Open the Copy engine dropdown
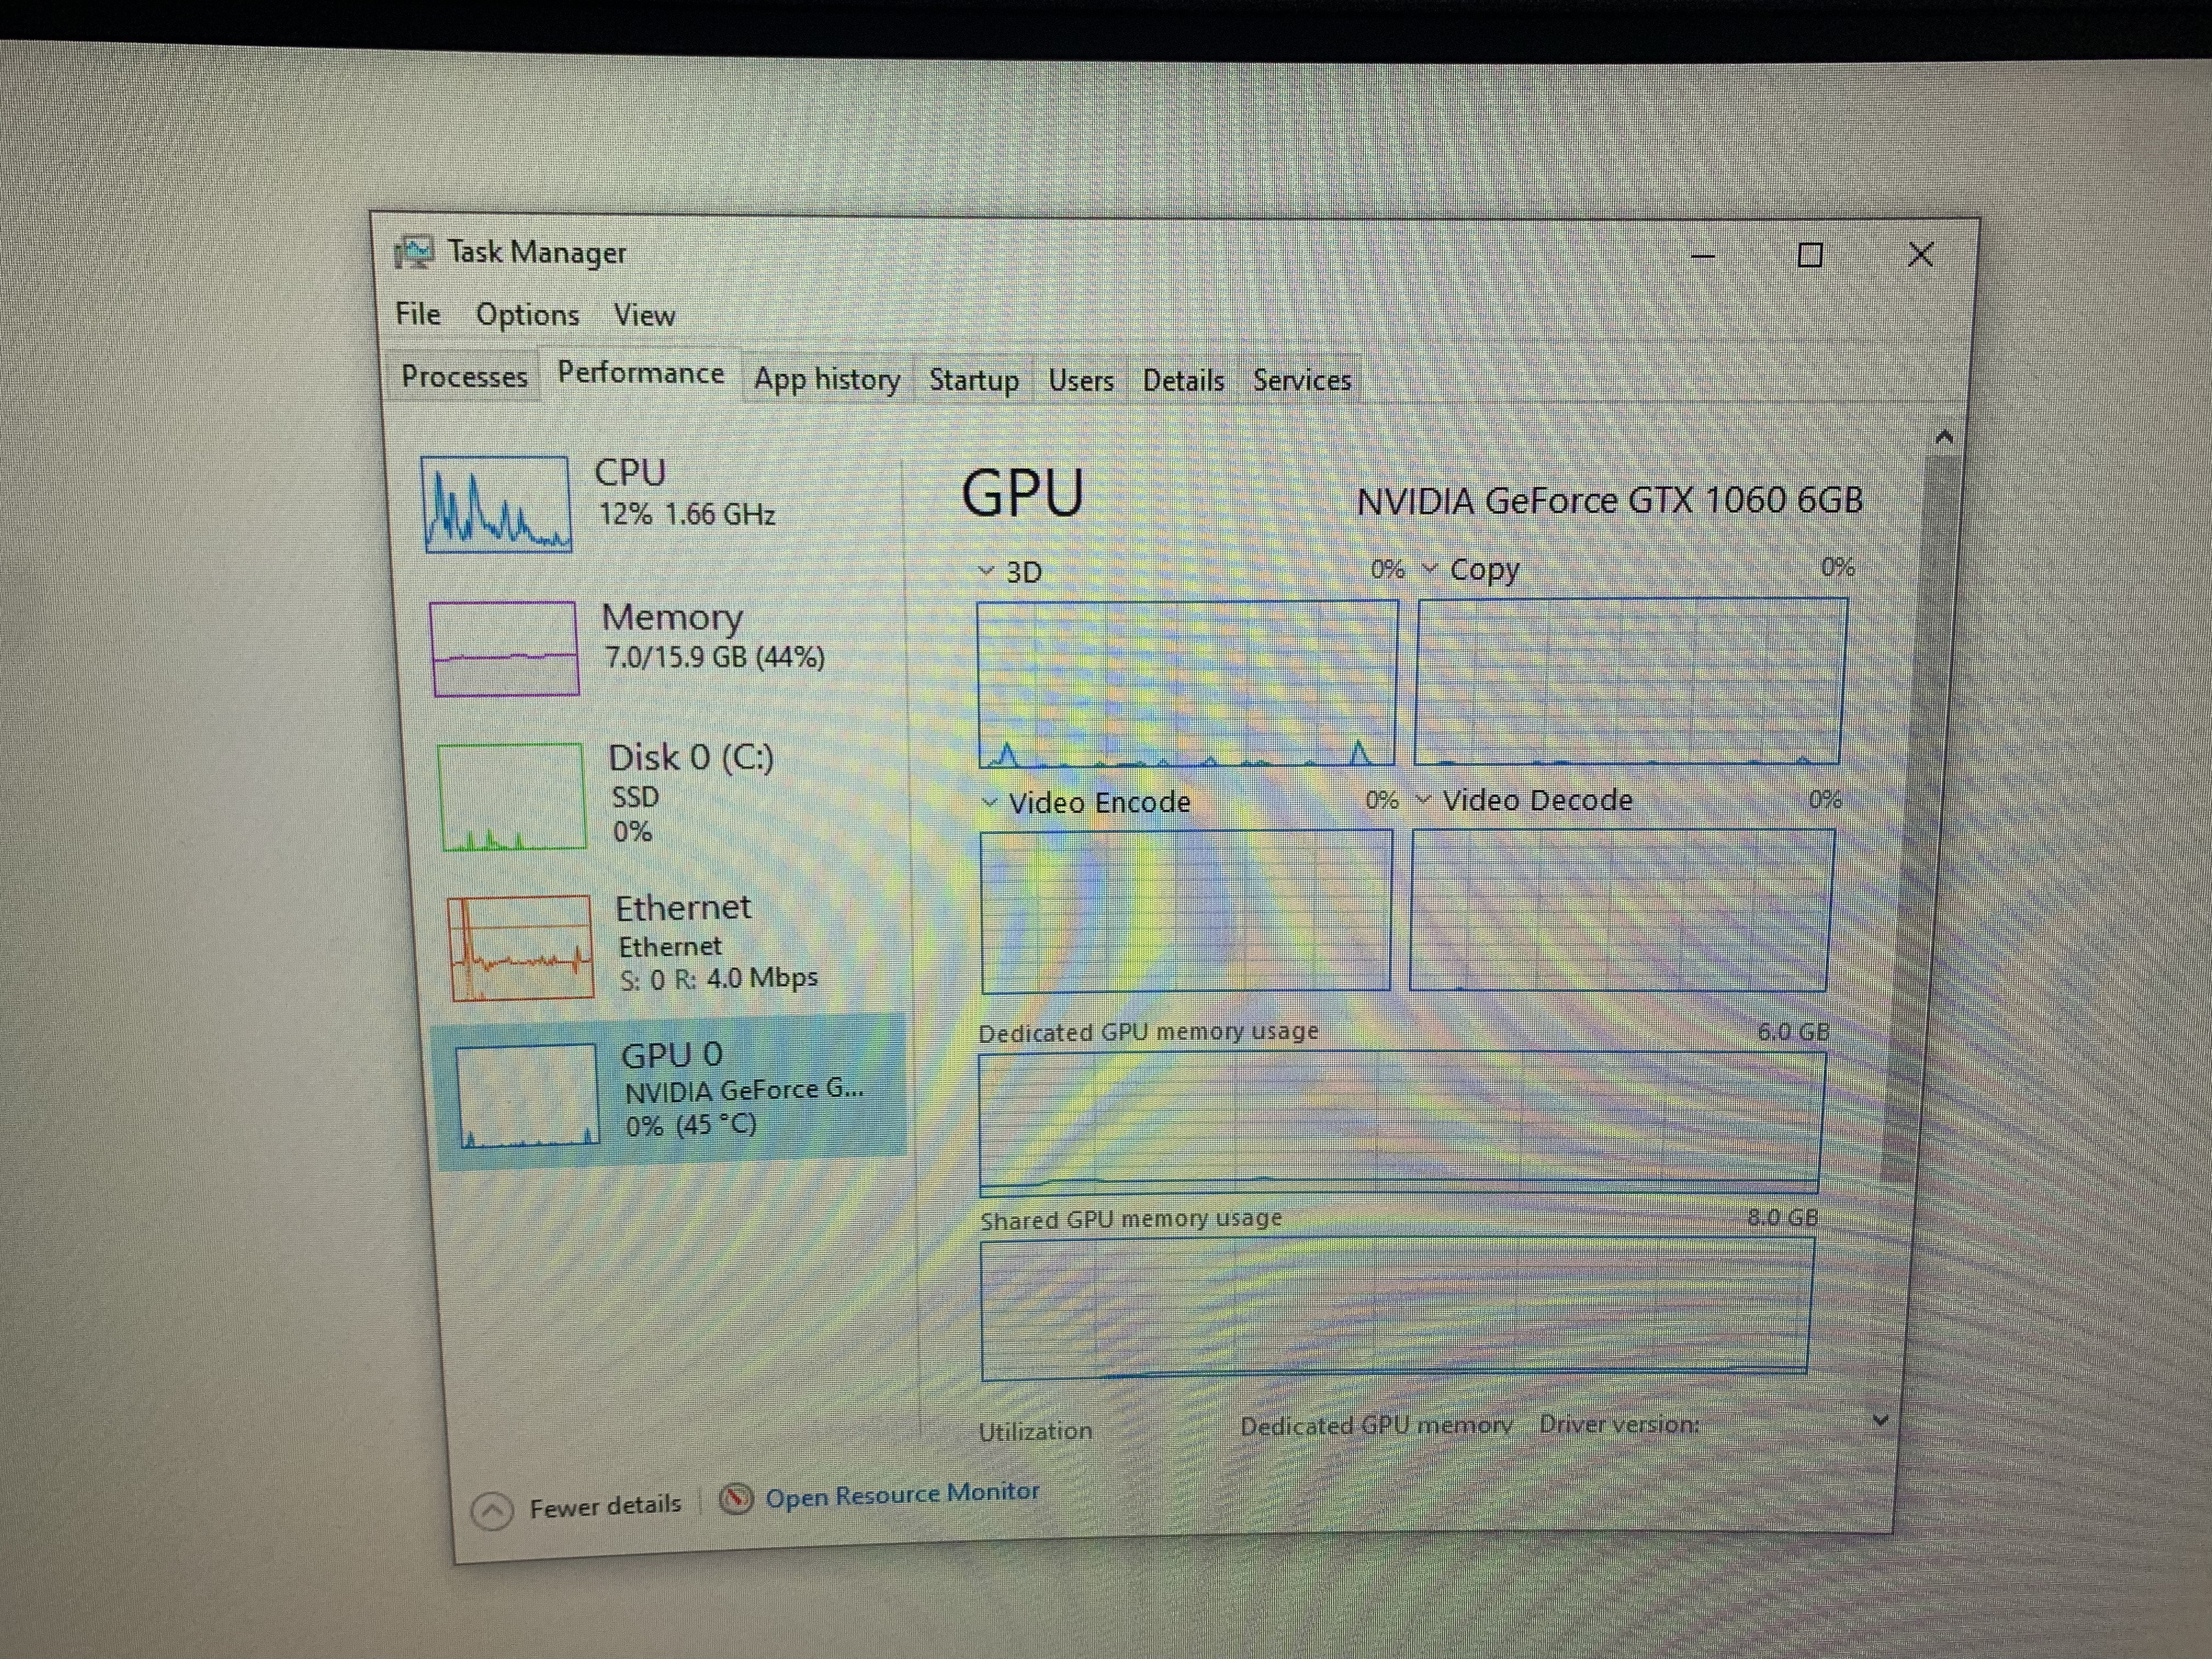Screen dimensions: 2212x1659 [x=1429, y=569]
